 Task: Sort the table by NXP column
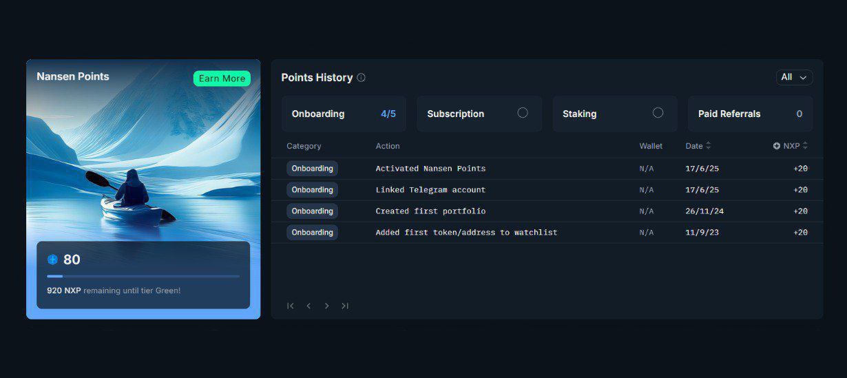click(795, 146)
